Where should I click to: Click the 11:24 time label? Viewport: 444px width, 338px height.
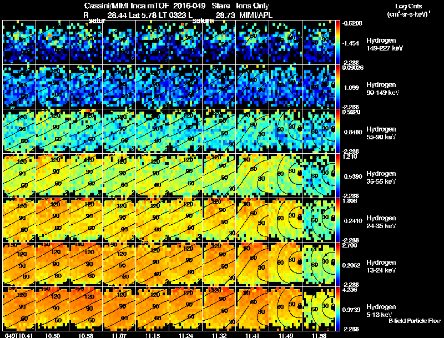tap(186, 335)
